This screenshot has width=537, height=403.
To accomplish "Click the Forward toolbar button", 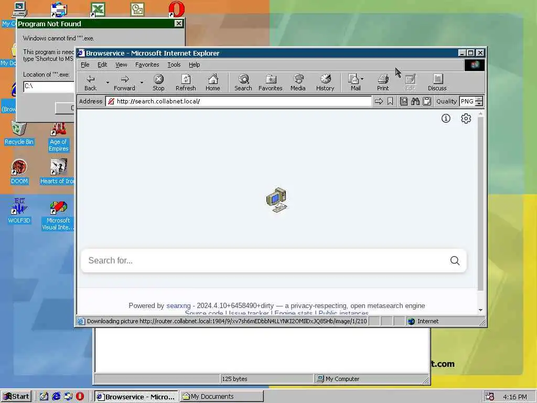I will (124, 82).
